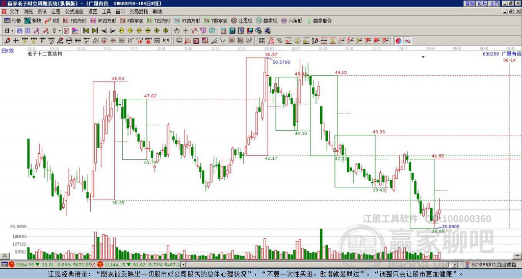Viewport: 522px width, 279px height.
Task: Toggle the yin-yang taiji icon
Action: pyautogui.click(x=399, y=40)
